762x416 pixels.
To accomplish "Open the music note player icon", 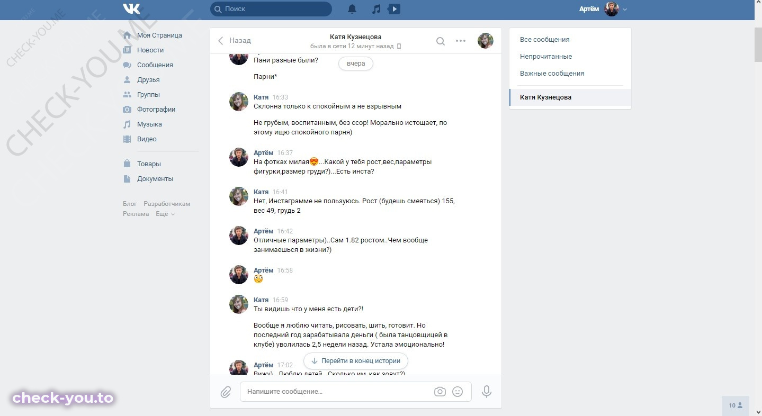I will point(376,9).
